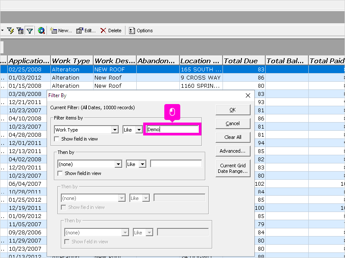Viewport: 345px width, 258px height.
Task: Click Current Grid Date Range... button
Action: click(x=233, y=168)
